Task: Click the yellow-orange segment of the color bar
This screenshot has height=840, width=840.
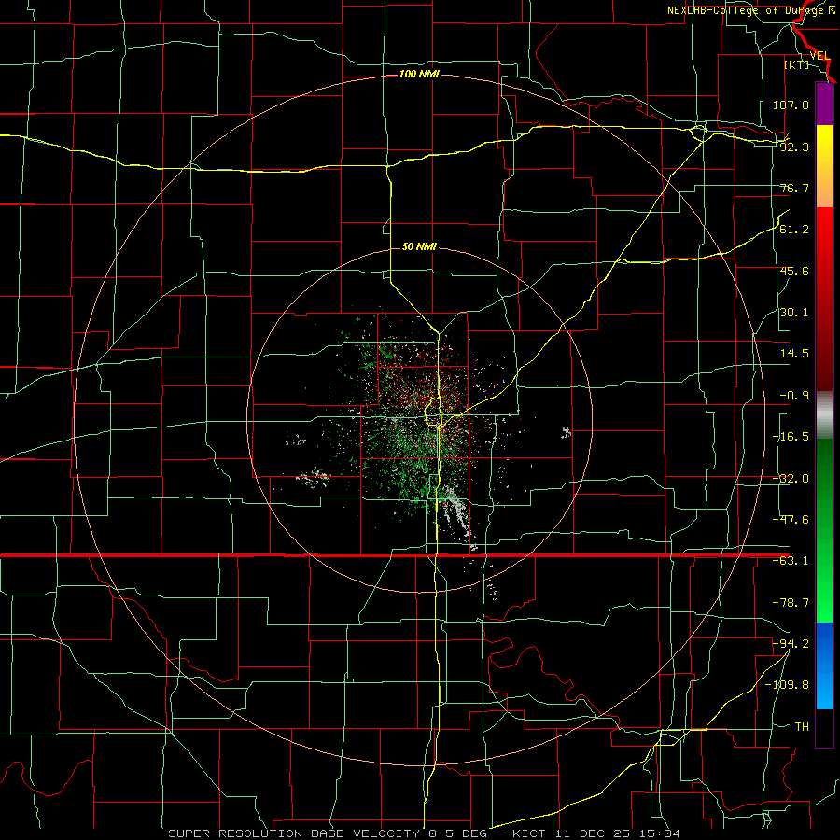Action: 824,166
